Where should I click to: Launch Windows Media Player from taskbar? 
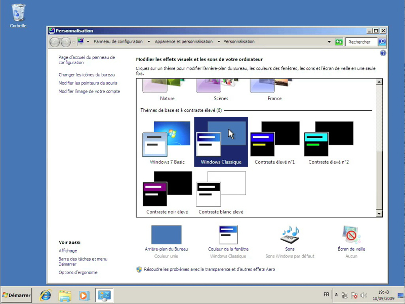pos(84,295)
